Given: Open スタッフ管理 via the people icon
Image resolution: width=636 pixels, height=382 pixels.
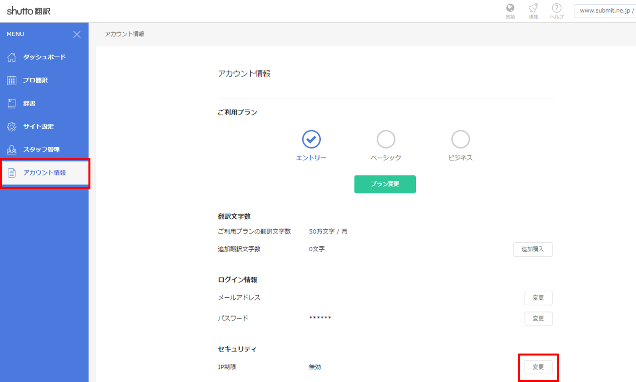Looking at the screenshot, I should pos(12,150).
